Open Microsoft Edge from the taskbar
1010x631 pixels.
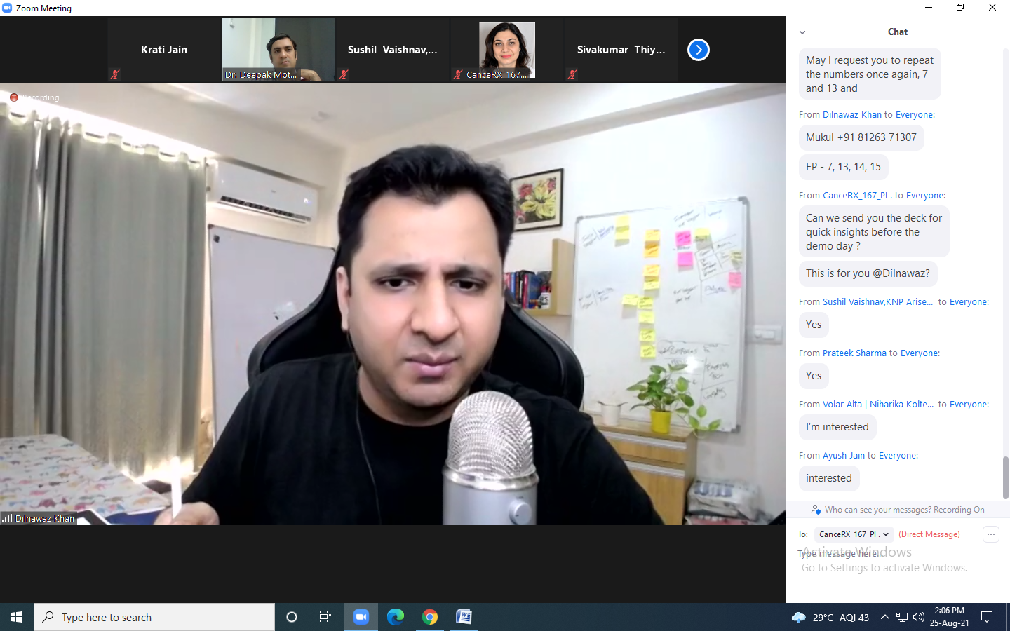tap(396, 617)
